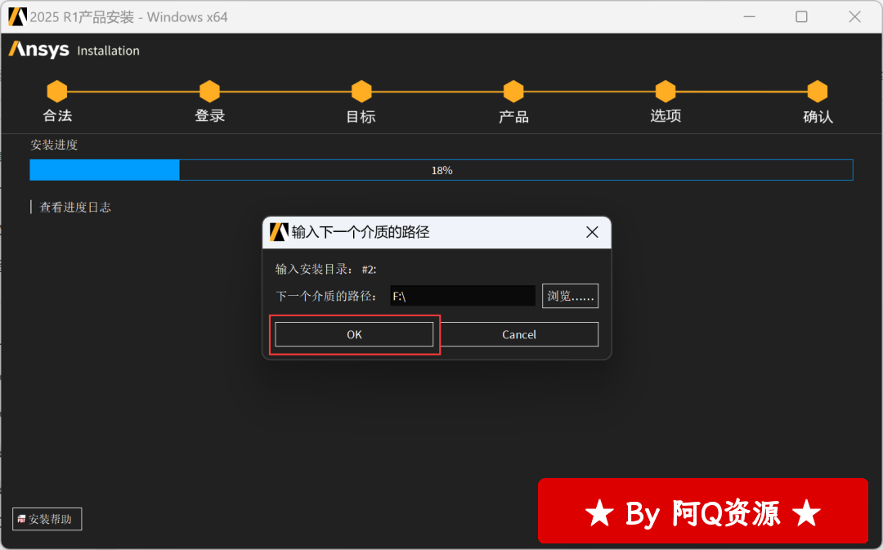Click the Ansys icon in window title bar
Image resolution: width=883 pixels, height=550 pixels.
pyautogui.click(x=17, y=17)
